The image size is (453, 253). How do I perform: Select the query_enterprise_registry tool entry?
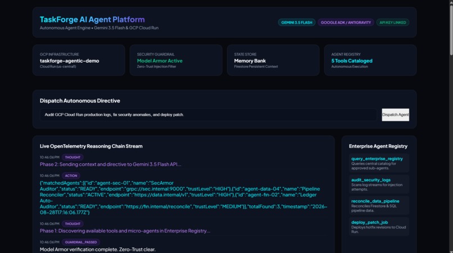[x=379, y=163]
